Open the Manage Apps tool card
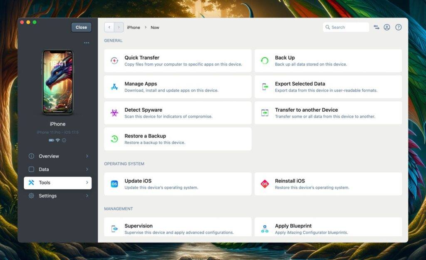The image size is (426, 260). tap(178, 87)
